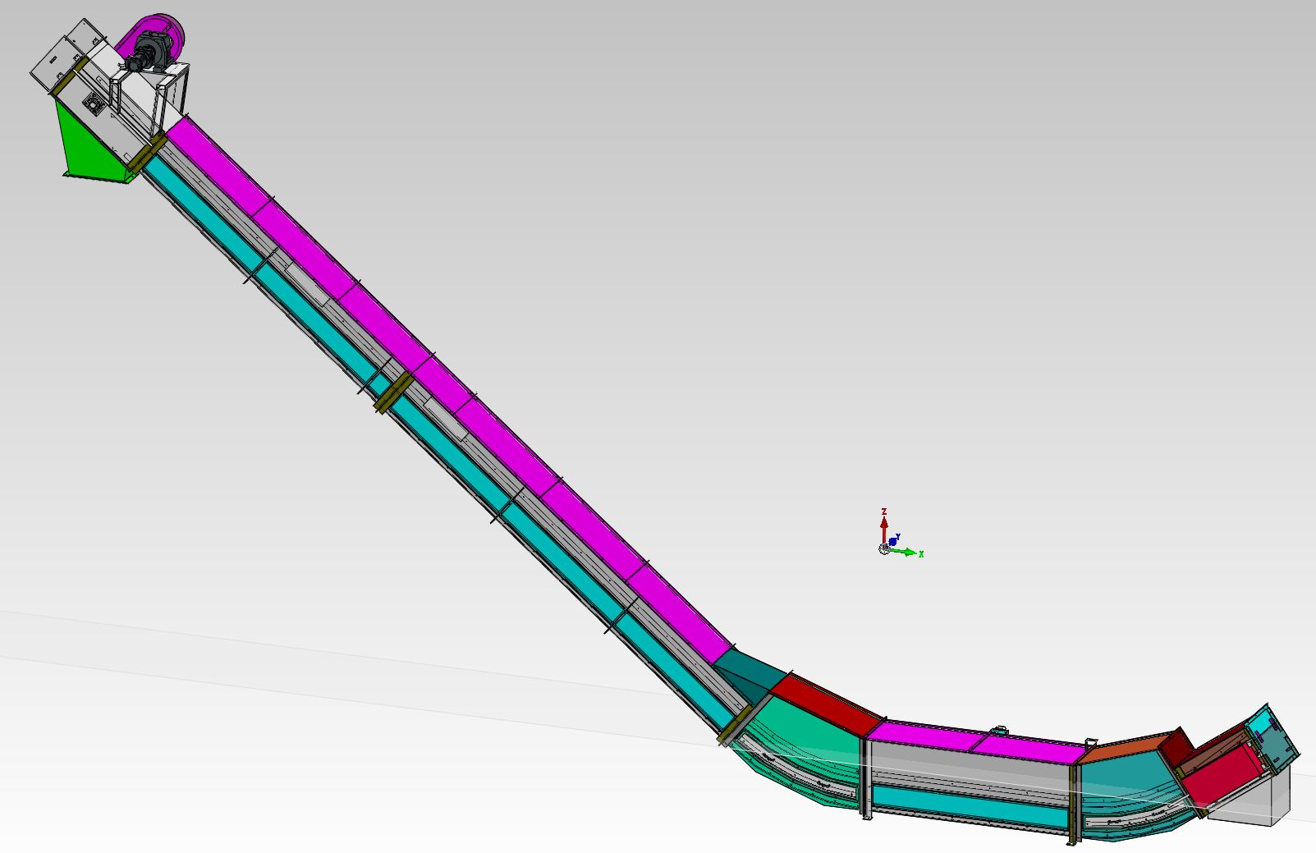Select the olive flange at mid-incline

[392, 392]
